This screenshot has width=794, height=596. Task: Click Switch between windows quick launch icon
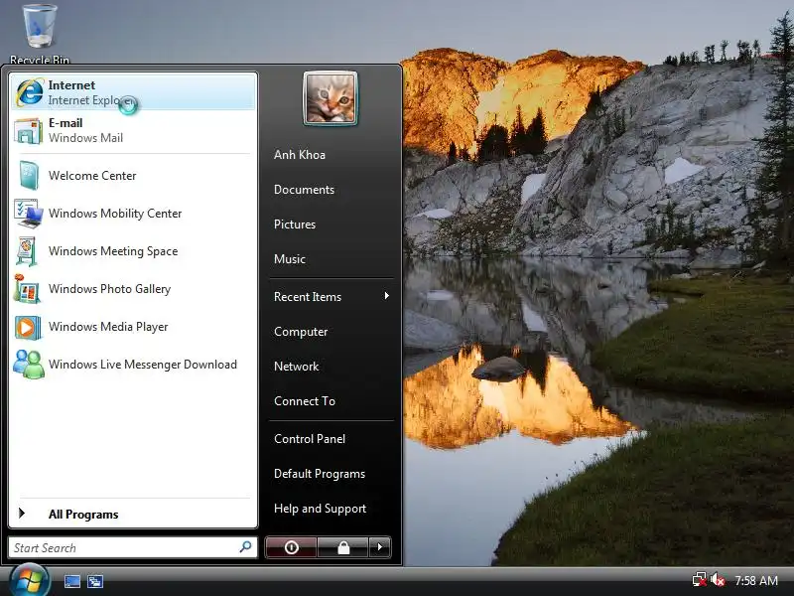pyautogui.click(x=94, y=581)
